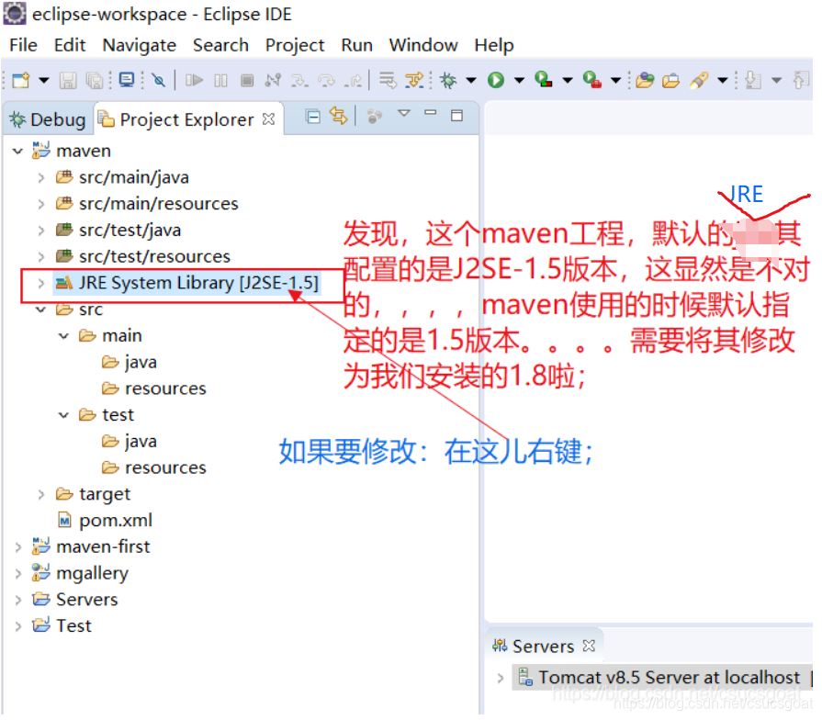The width and height of the screenshot is (822, 720).
Task: Click the Step Into icon
Action: (299, 80)
